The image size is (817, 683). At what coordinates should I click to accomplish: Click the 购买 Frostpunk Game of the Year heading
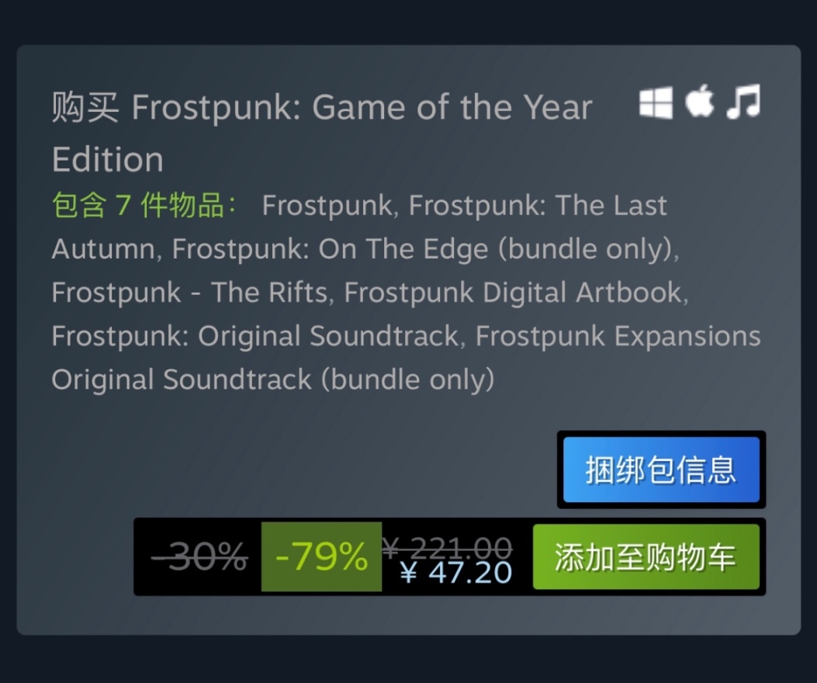coord(322,108)
